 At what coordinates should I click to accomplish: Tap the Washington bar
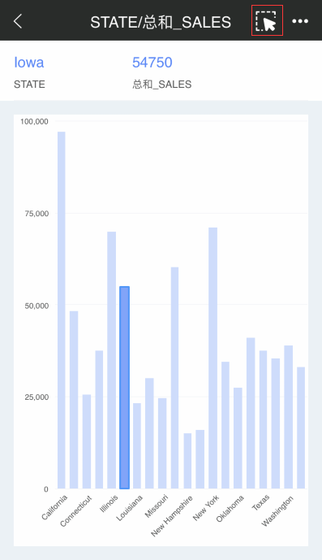289,417
